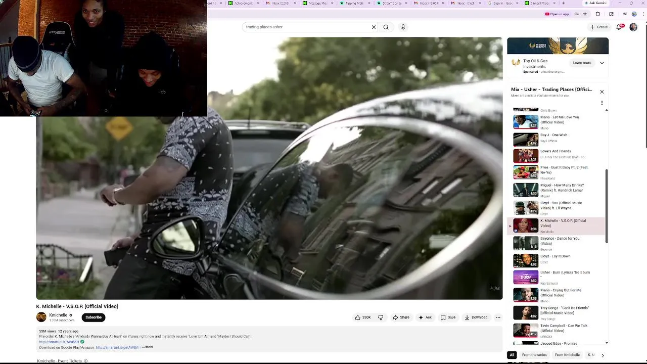Play Lovers And Friends thumbnail
Viewport: 647px width, 364px height.
tap(526, 155)
